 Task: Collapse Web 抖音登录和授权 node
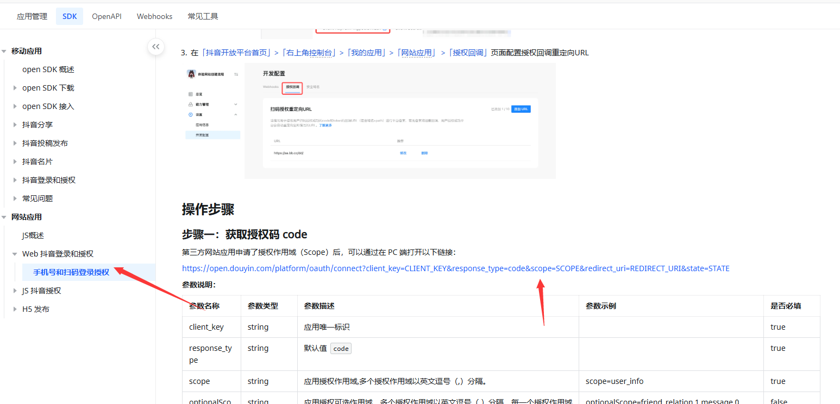15,254
